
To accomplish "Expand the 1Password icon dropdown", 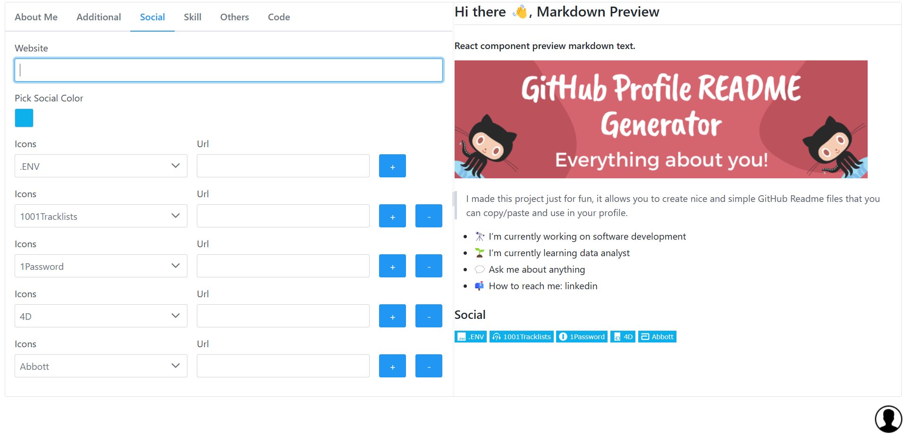I will [x=101, y=266].
